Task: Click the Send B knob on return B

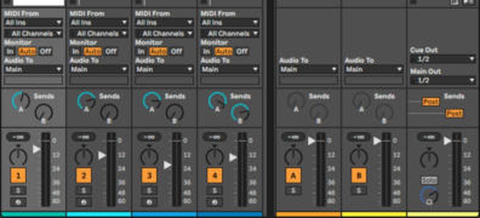Action: coord(384,112)
